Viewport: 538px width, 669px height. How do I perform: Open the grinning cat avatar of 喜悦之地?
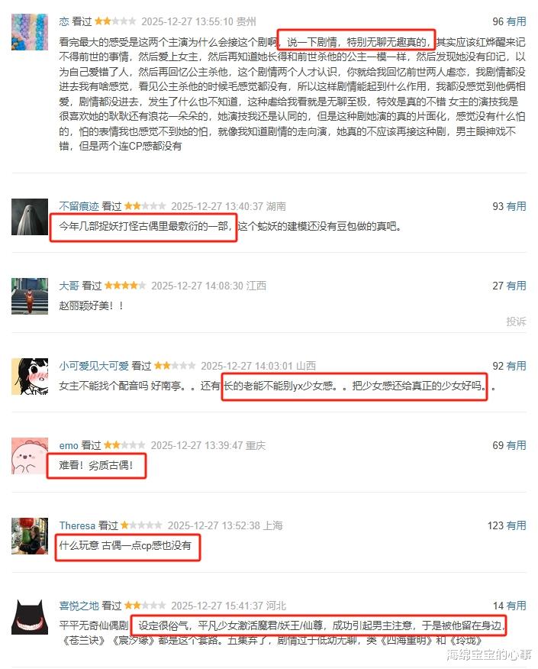pyautogui.click(x=30, y=616)
